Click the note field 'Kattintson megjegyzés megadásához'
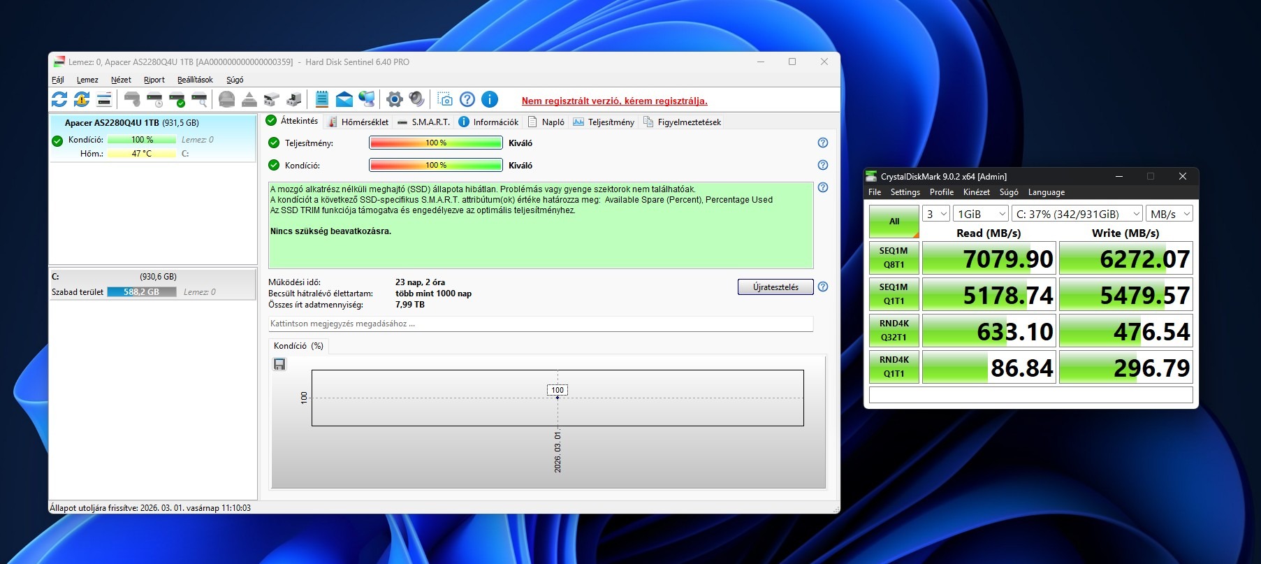This screenshot has height=564, width=1261. tap(541, 324)
